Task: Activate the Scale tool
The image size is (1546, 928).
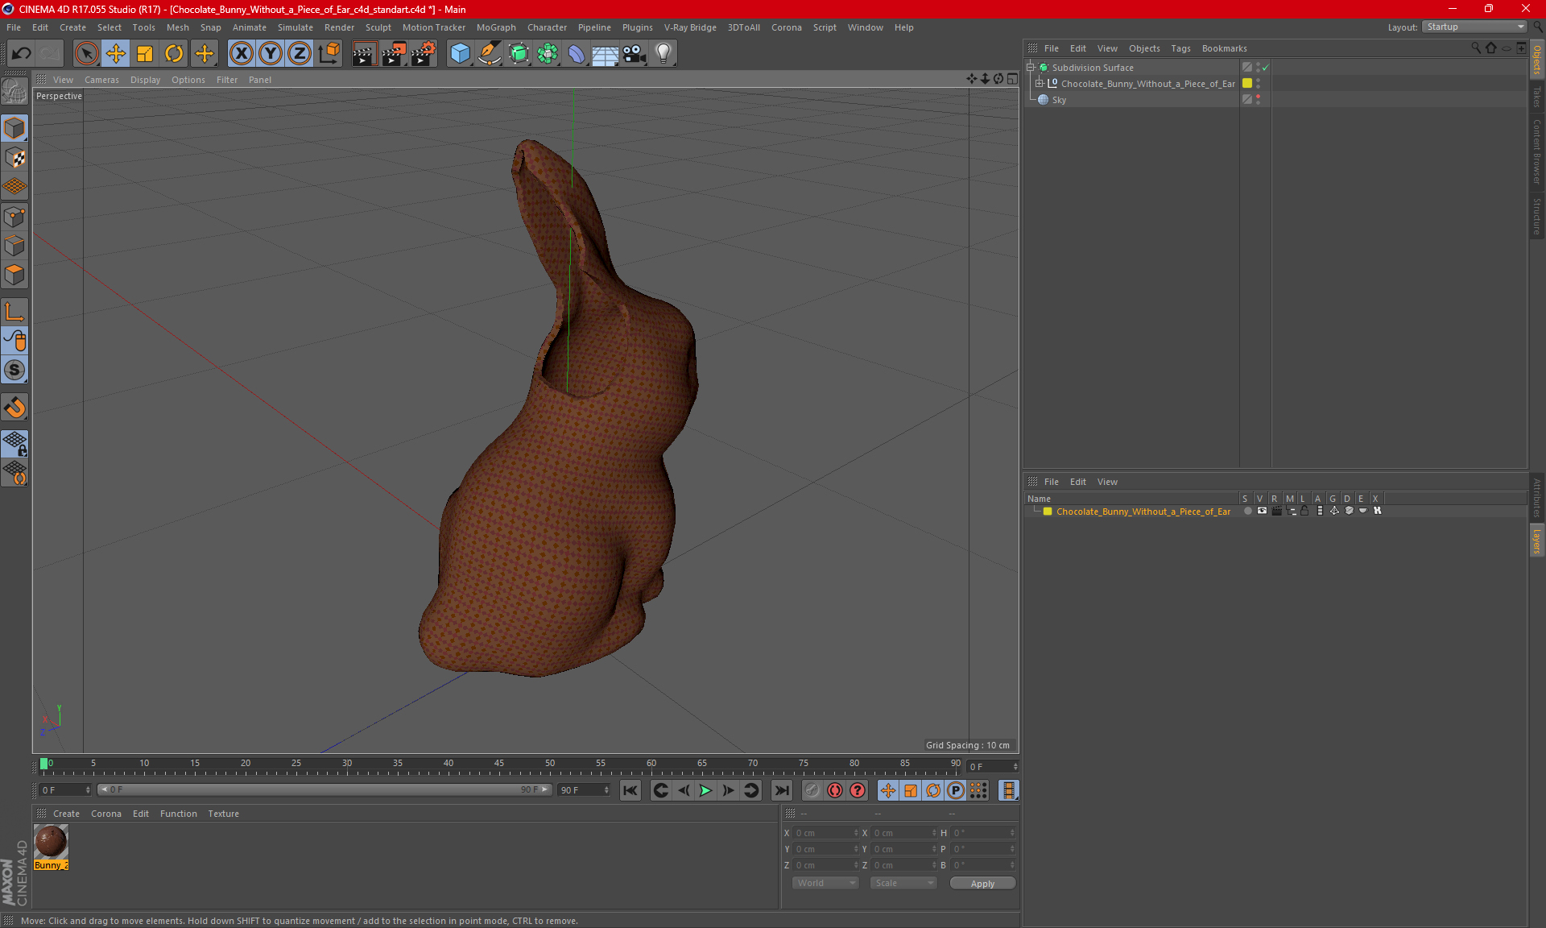Action: click(145, 54)
